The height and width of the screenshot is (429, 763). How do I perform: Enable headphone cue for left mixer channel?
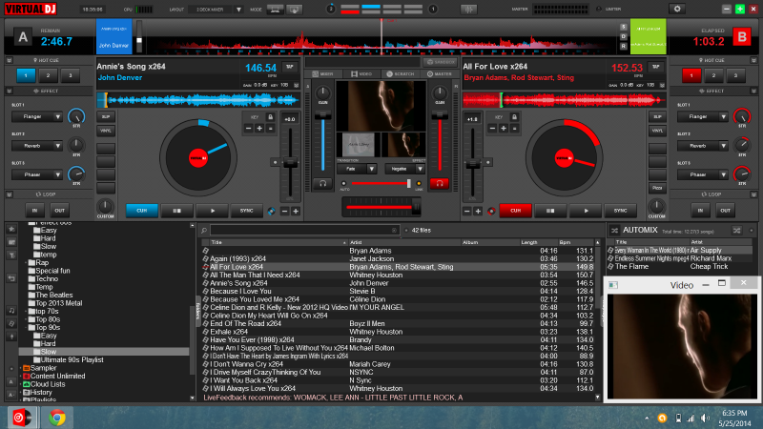coord(322,183)
